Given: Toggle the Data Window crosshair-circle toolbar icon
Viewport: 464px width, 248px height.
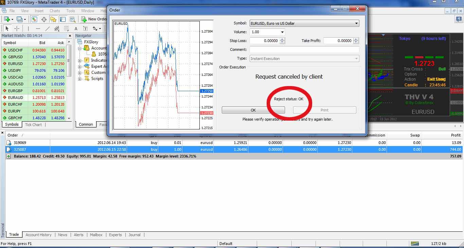Looking at the screenshot, I should coord(44,19).
